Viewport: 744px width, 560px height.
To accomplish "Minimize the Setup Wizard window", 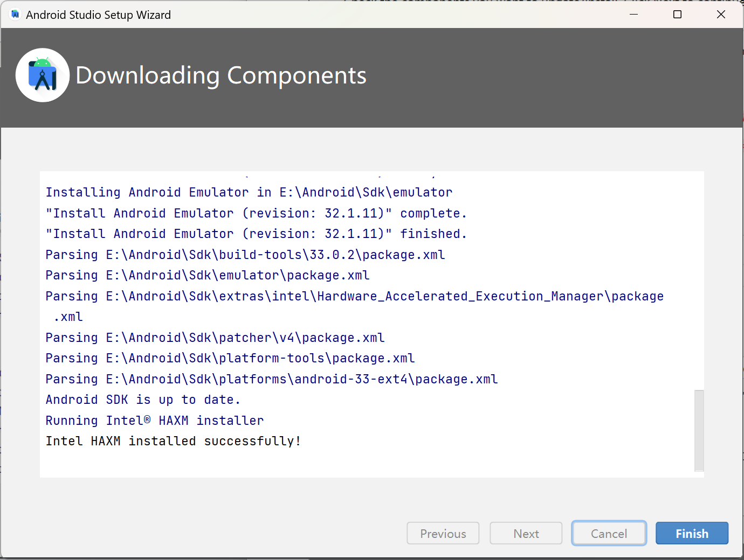I will (x=634, y=15).
